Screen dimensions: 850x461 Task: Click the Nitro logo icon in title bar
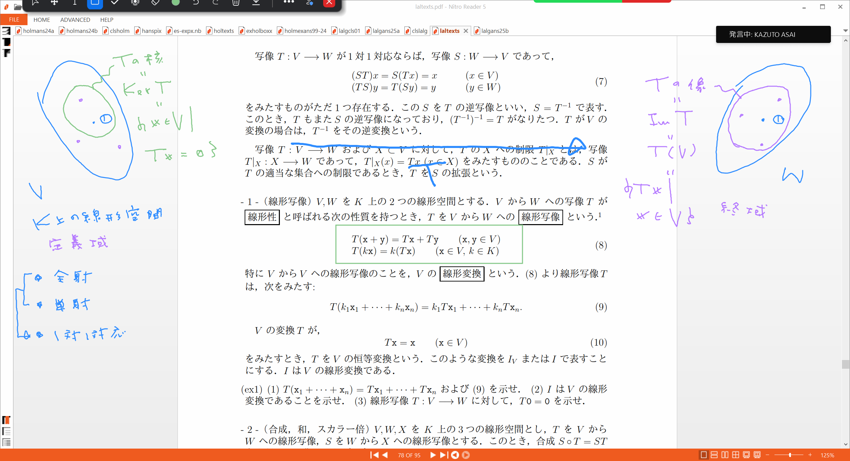click(x=6, y=7)
